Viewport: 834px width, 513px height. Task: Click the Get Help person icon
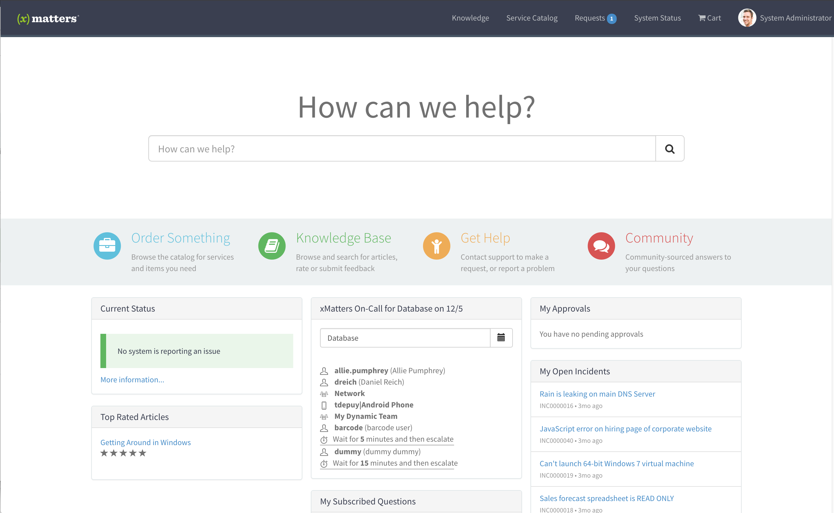point(436,246)
